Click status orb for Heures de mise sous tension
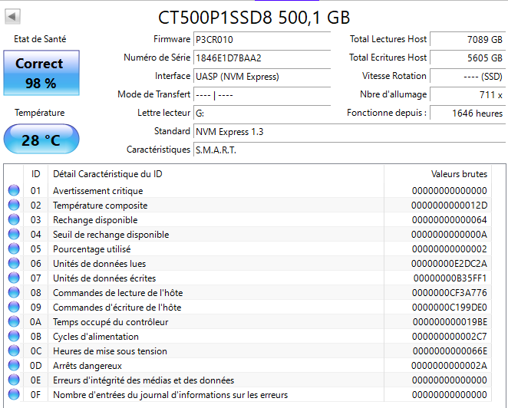 tap(14, 350)
